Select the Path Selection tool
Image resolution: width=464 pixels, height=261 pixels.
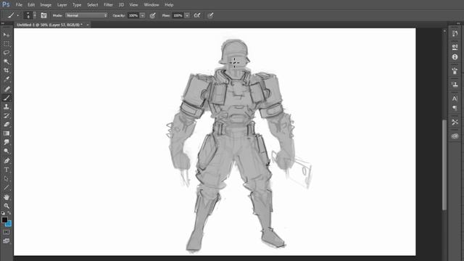pyautogui.click(x=7, y=178)
